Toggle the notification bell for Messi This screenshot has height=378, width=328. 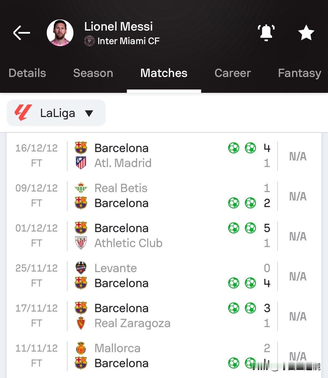point(266,33)
